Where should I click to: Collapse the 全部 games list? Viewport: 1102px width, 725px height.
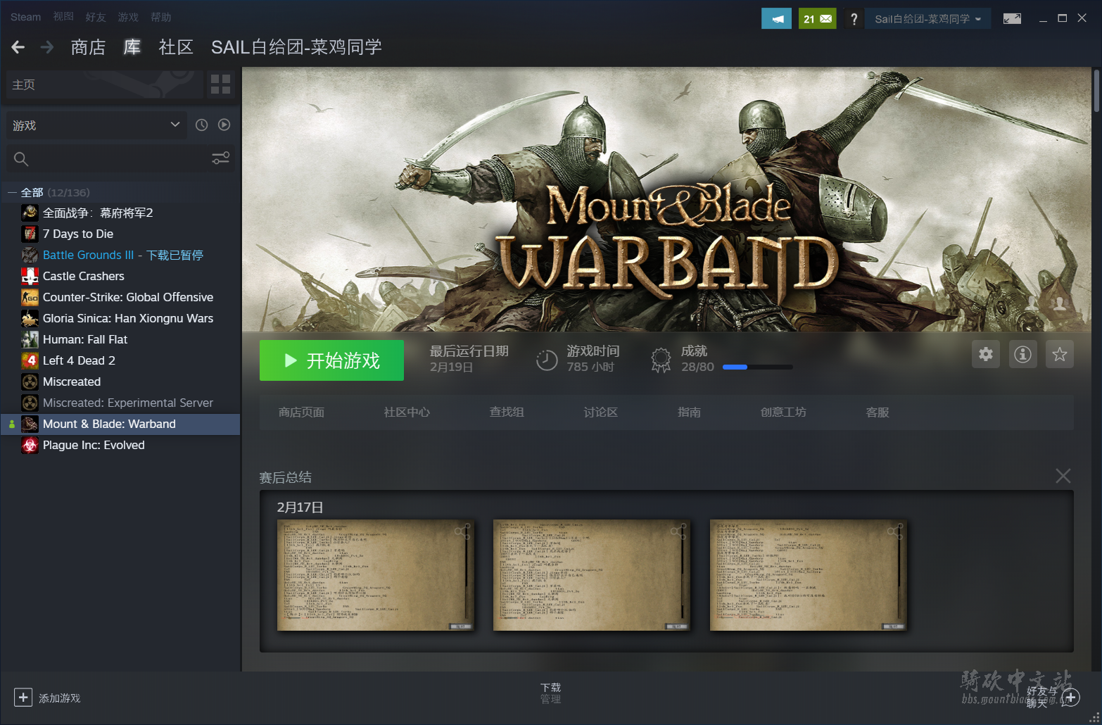pyautogui.click(x=12, y=192)
